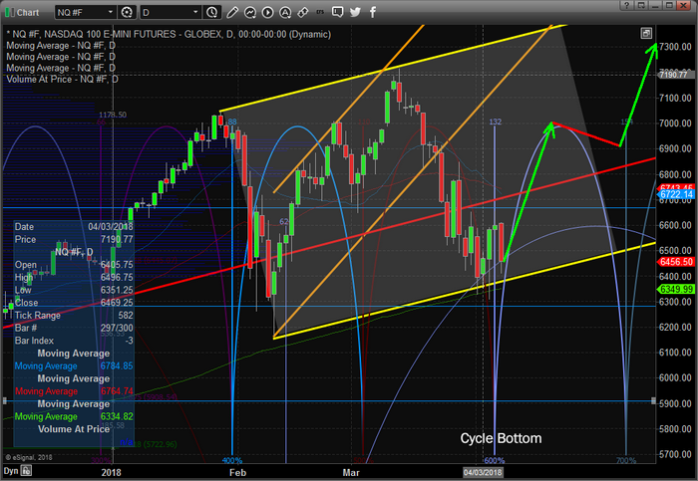
Task: Select the Cycle Bottom text annotation
Action: (501, 438)
